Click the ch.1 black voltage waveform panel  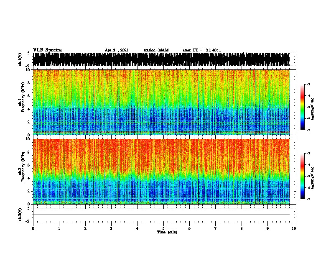[161, 59]
